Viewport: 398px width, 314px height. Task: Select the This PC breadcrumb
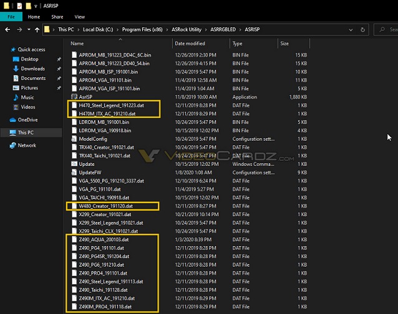pos(66,29)
